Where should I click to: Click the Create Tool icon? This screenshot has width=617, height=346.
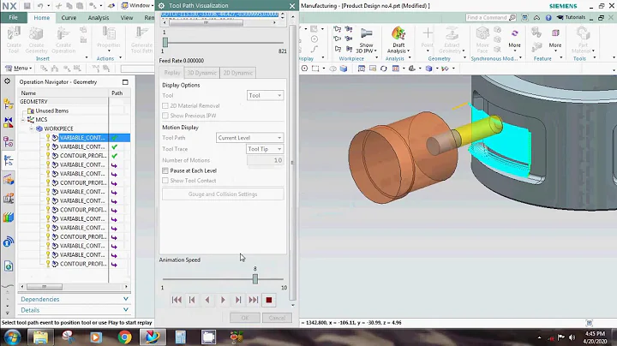point(14,39)
